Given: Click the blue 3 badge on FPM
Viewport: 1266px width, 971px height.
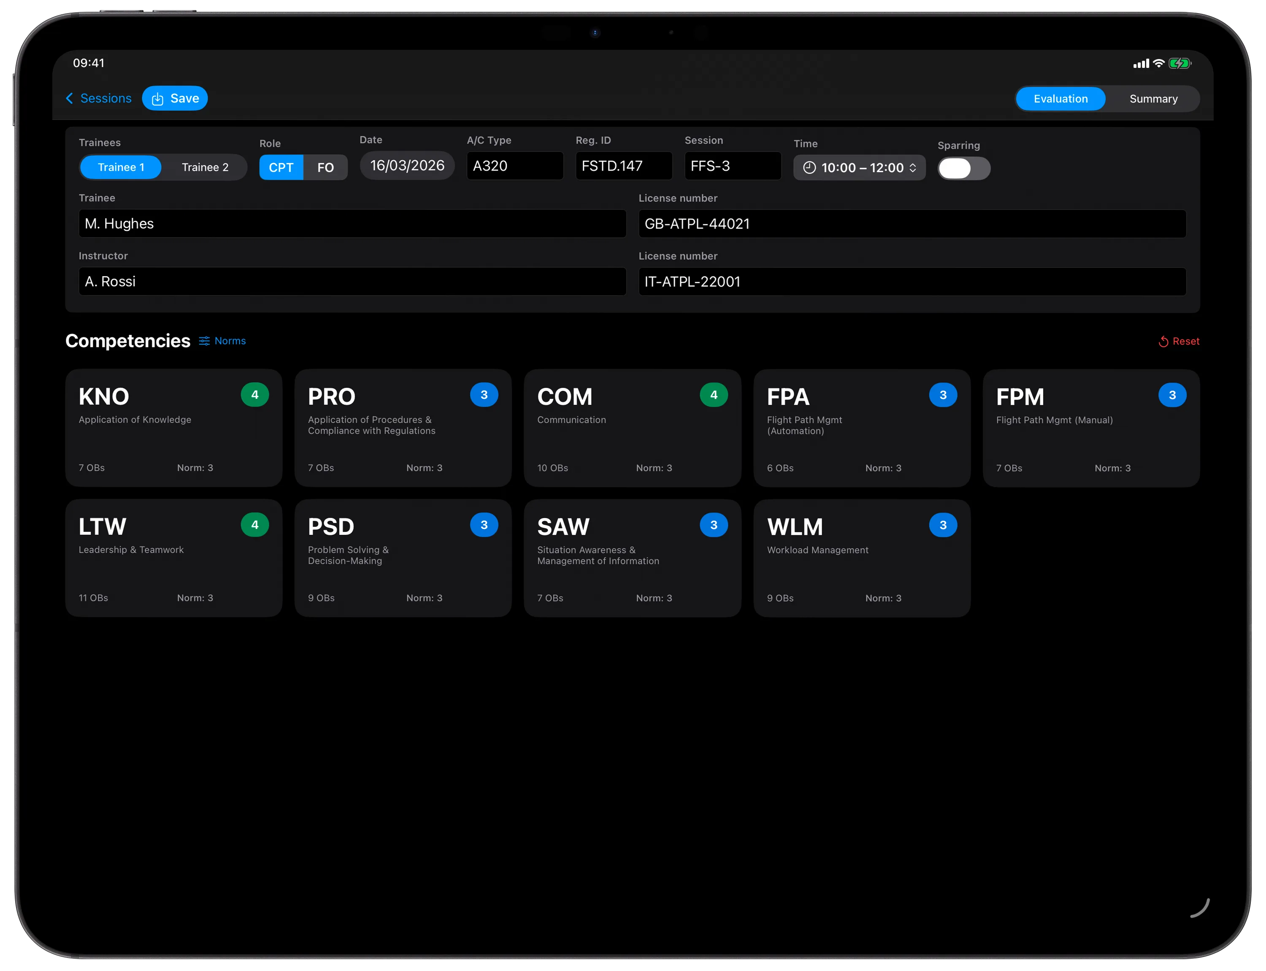Looking at the screenshot, I should coord(1172,395).
